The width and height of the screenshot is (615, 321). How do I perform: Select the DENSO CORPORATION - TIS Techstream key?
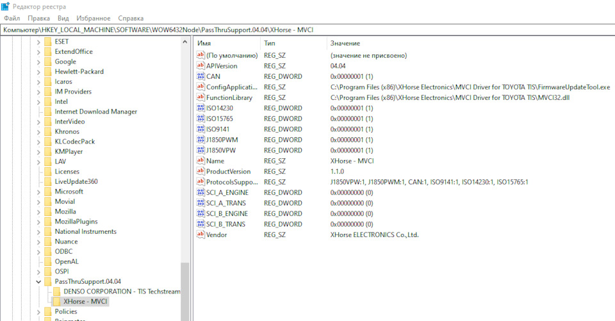(122, 292)
